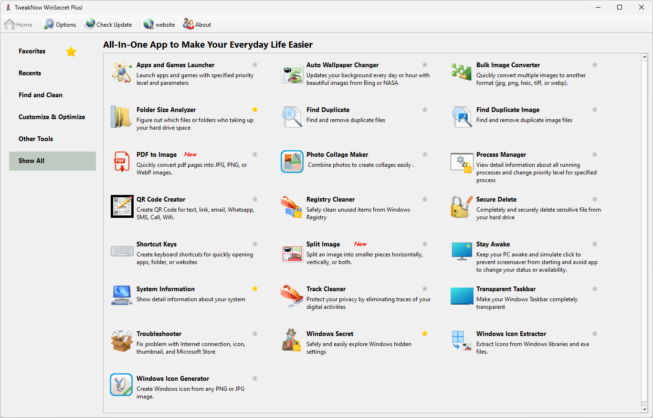Go to Customize & Optimize category
The height and width of the screenshot is (418, 653).
pyautogui.click(x=53, y=117)
